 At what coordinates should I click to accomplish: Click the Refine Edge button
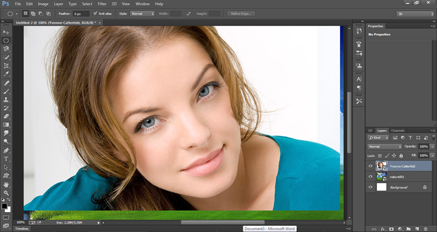tap(241, 14)
